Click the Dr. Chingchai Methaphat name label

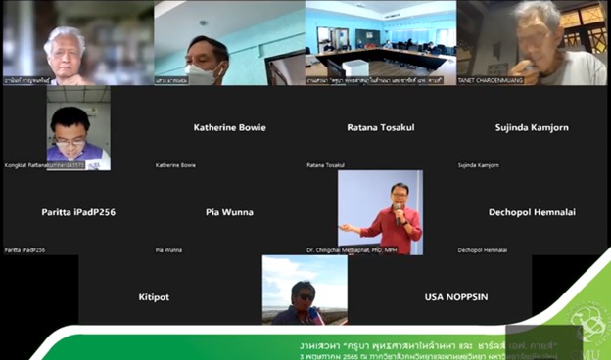[352, 250]
